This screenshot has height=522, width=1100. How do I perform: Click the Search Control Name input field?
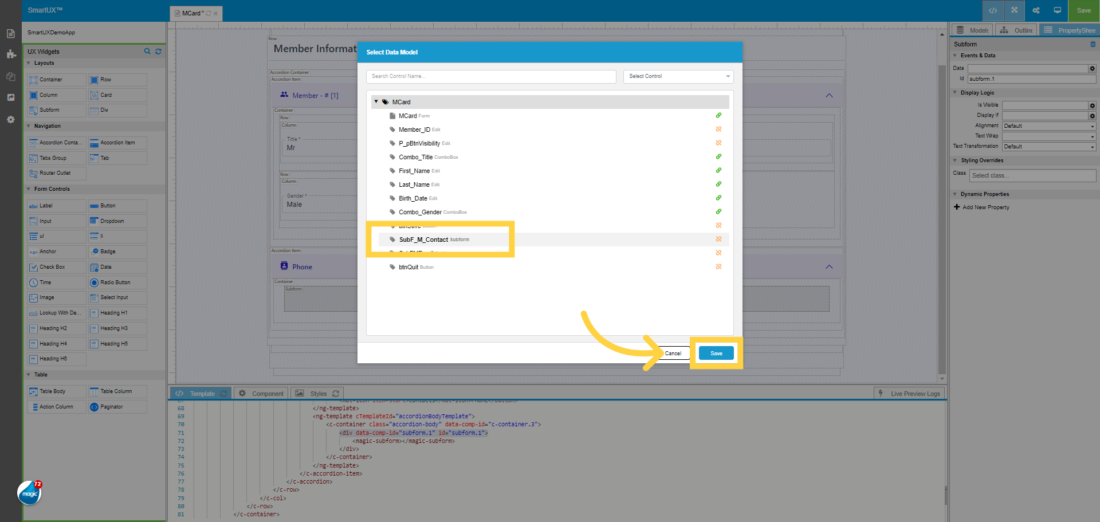coord(491,76)
